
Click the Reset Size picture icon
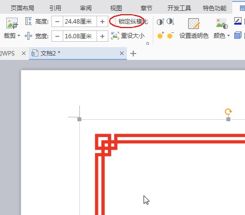(x=115, y=35)
